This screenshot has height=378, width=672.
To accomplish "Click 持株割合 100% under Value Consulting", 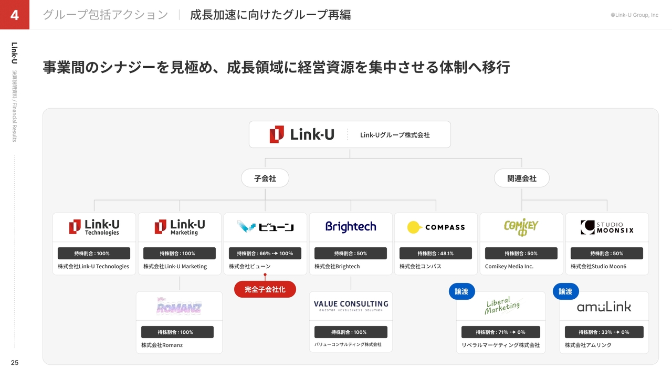I will tap(351, 332).
